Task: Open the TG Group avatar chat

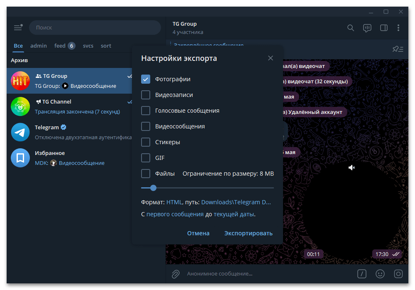Action: pyautogui.click(x=20, y=81)
